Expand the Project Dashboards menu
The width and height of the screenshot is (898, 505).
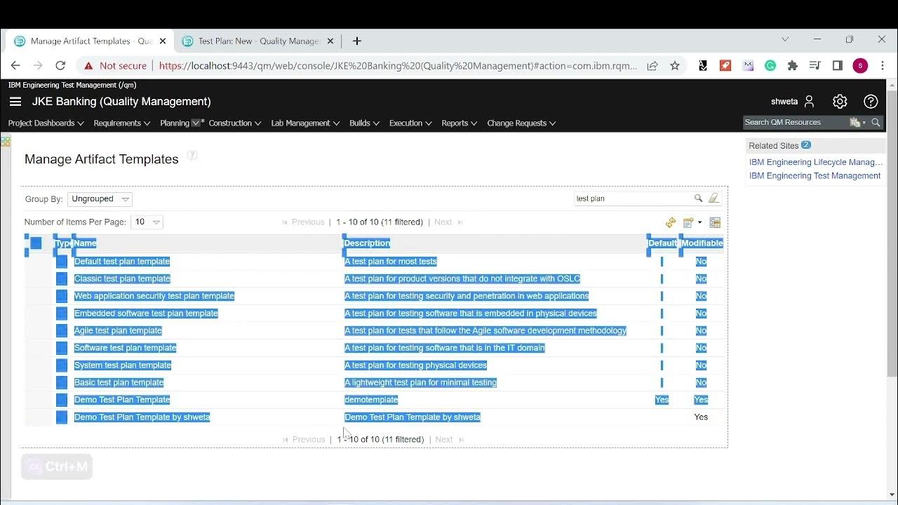click(x=46, y=123)
